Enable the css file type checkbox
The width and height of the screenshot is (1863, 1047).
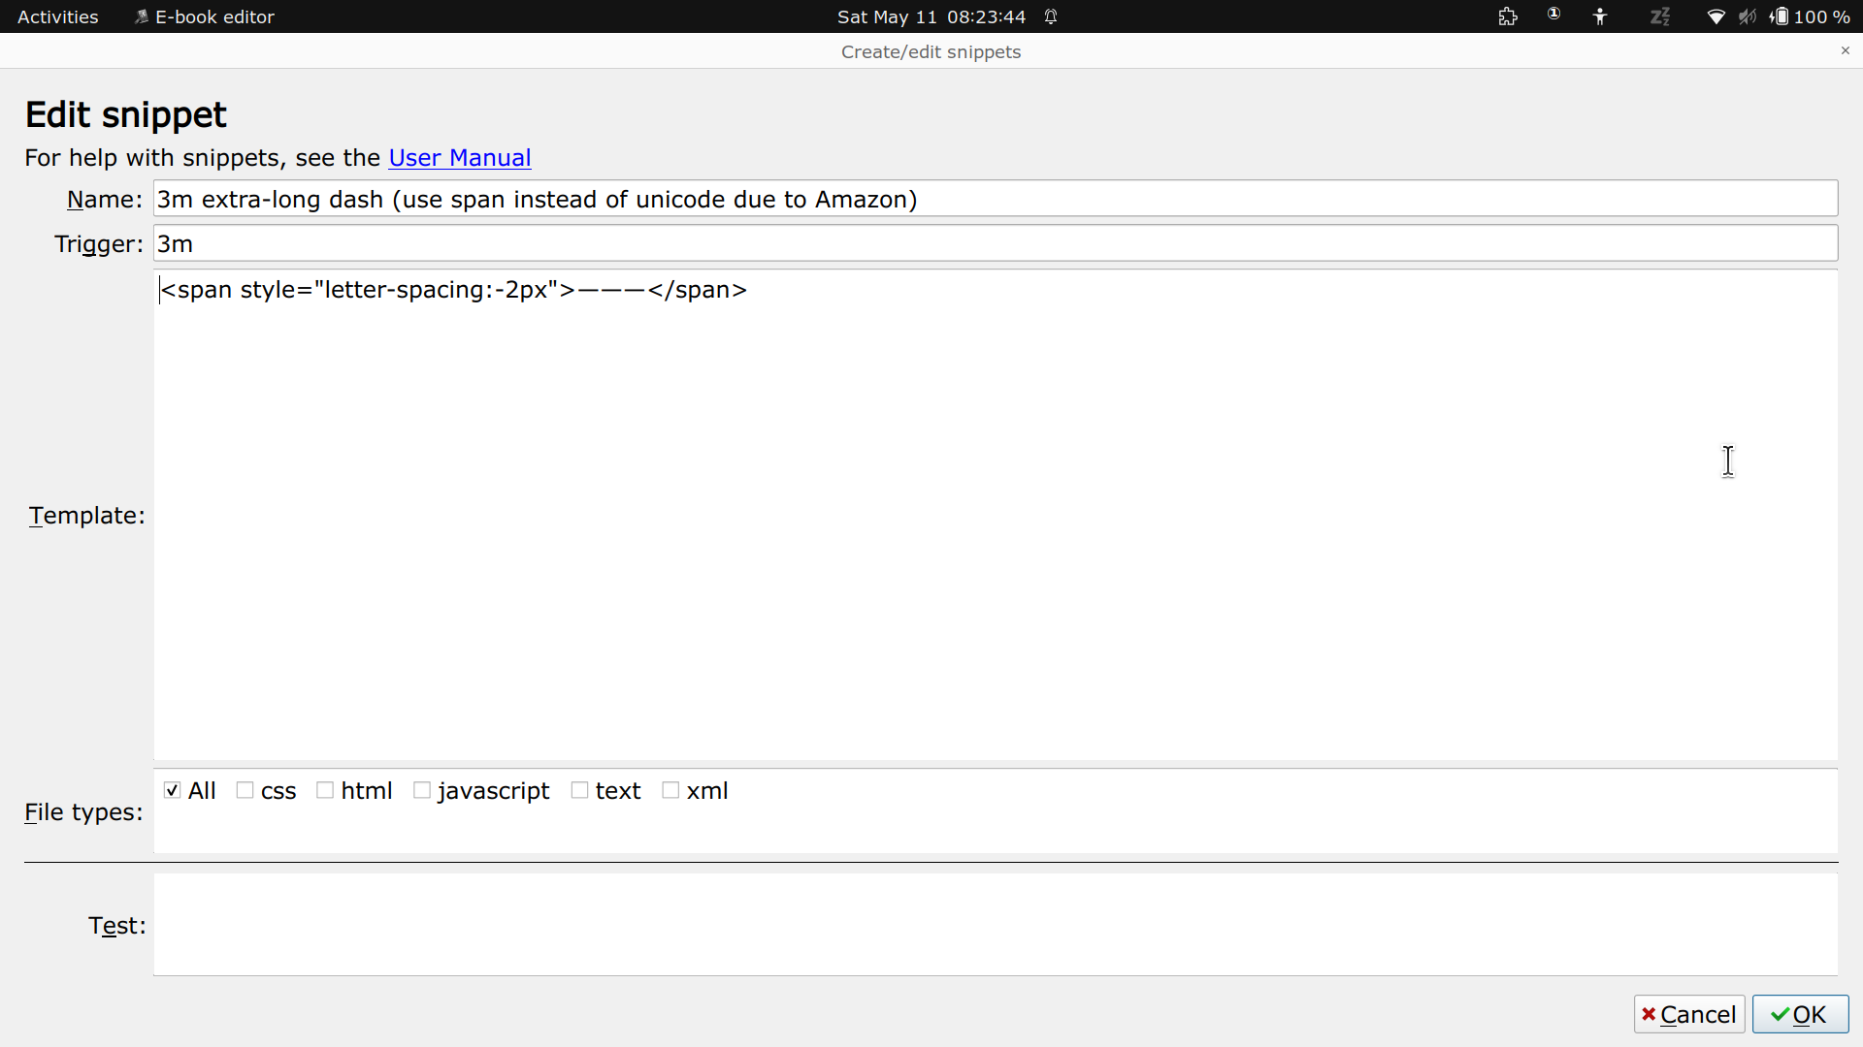[x=245, y=791]
